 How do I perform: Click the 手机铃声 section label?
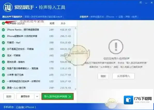(84, 17)
